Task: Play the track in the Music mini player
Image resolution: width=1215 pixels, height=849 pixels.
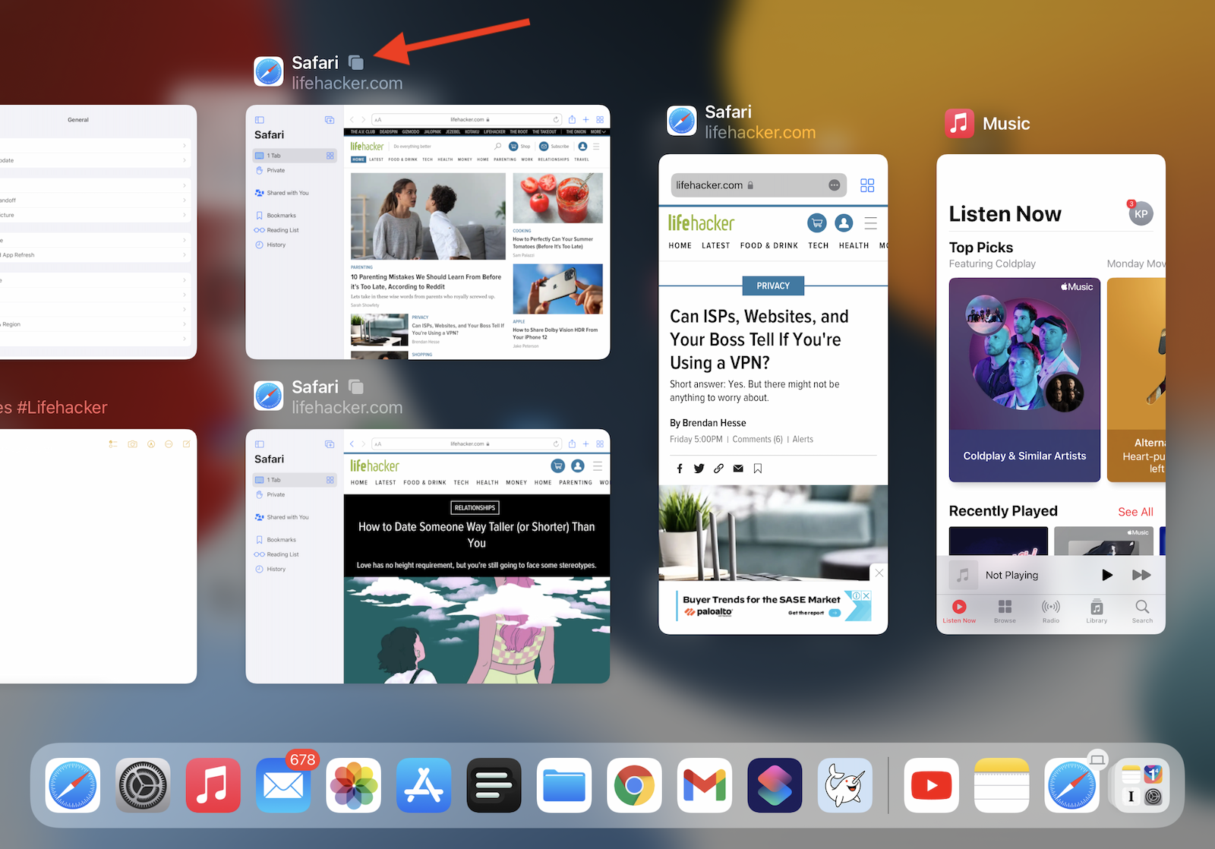Action: click(x=1107, y=575)
